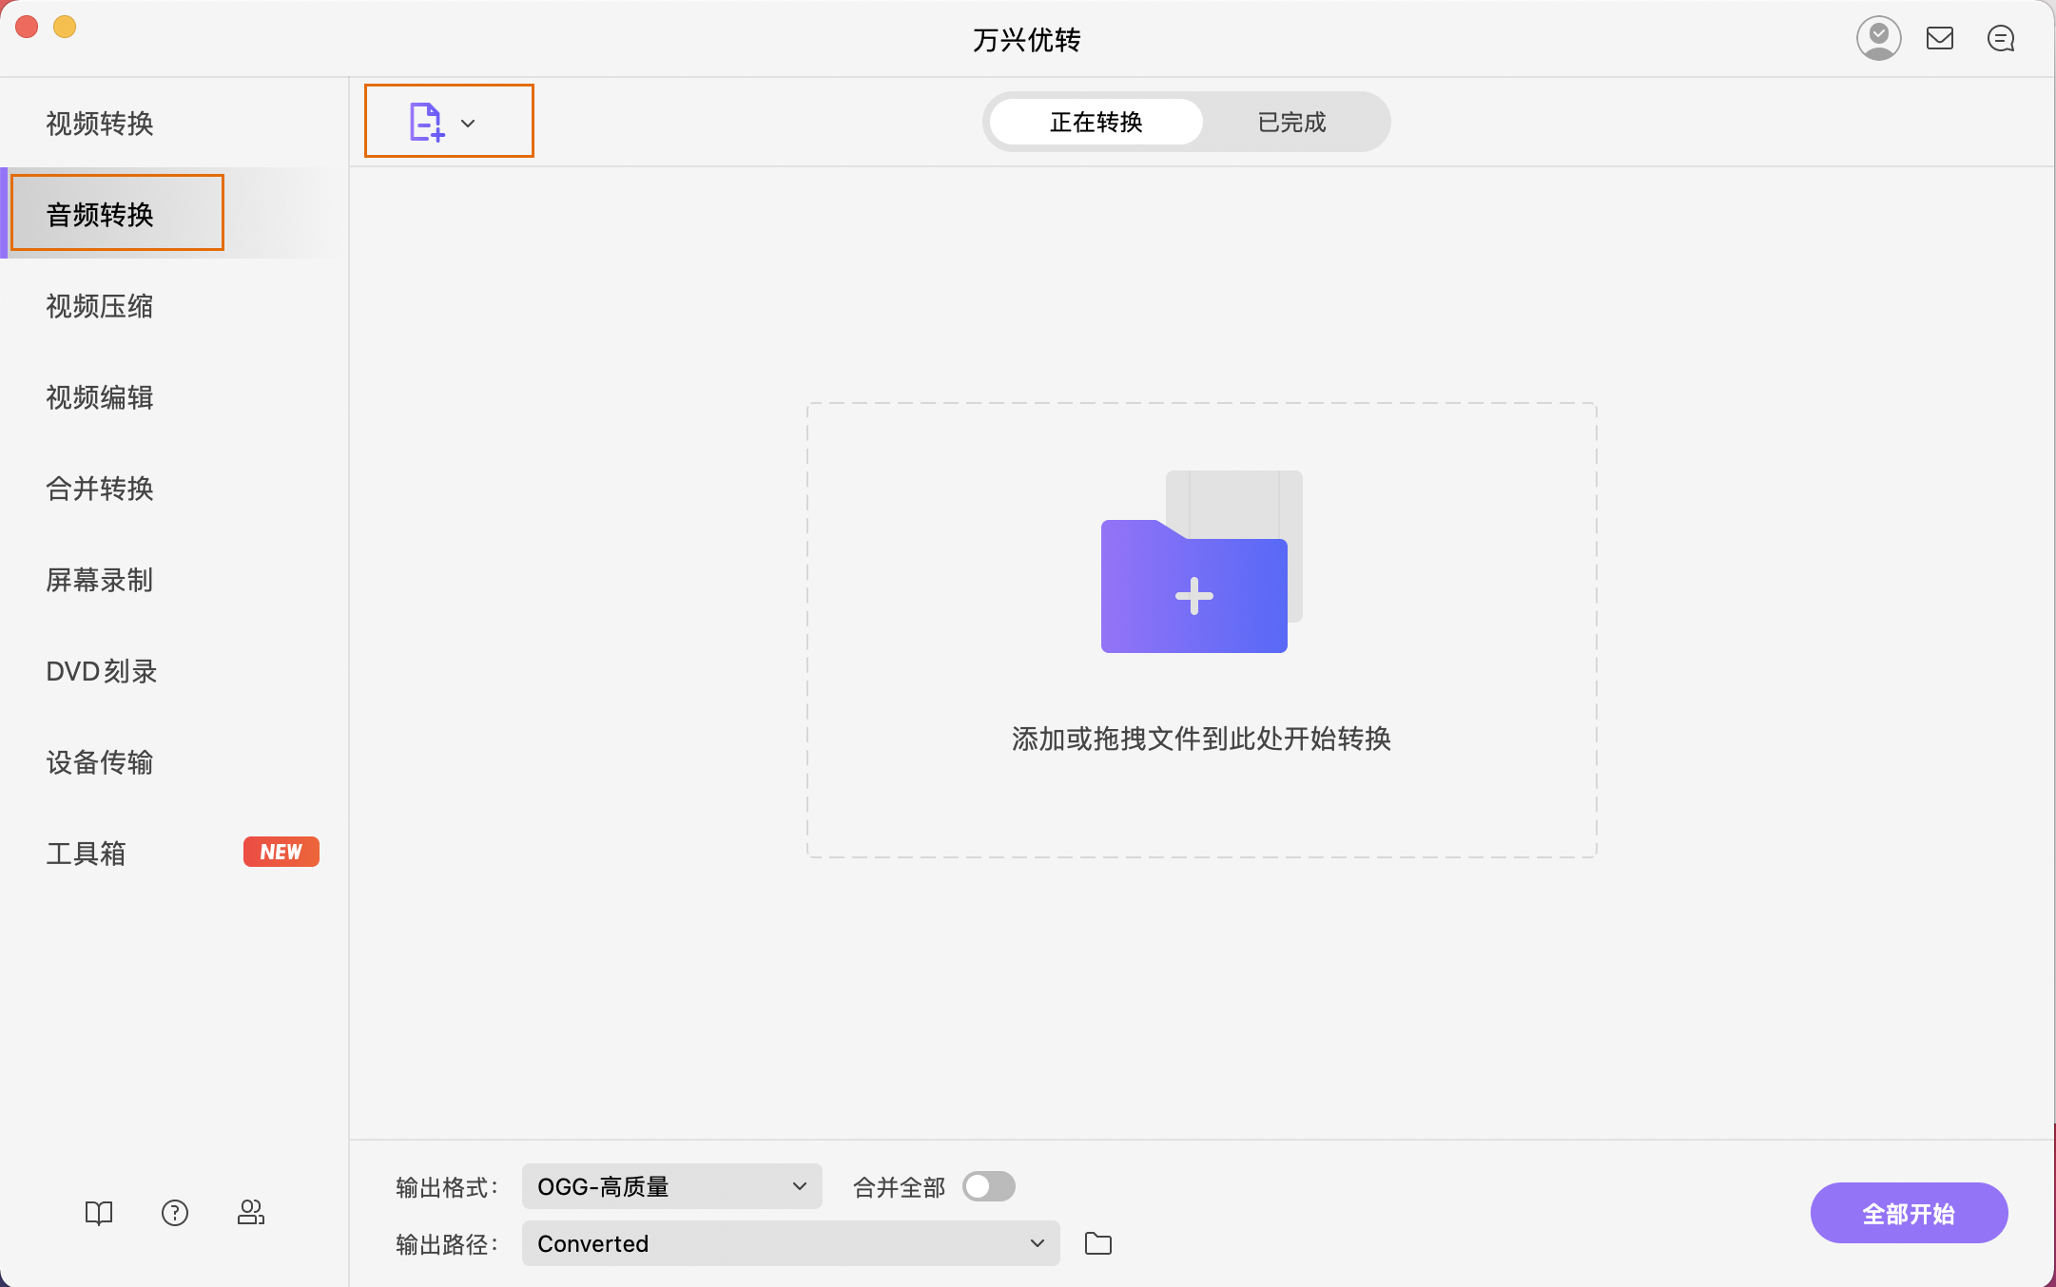The width and height of the screenshot is (2056, 1287).
Task: Expand the add file dropdown arrow
Action: coord(468,123)
